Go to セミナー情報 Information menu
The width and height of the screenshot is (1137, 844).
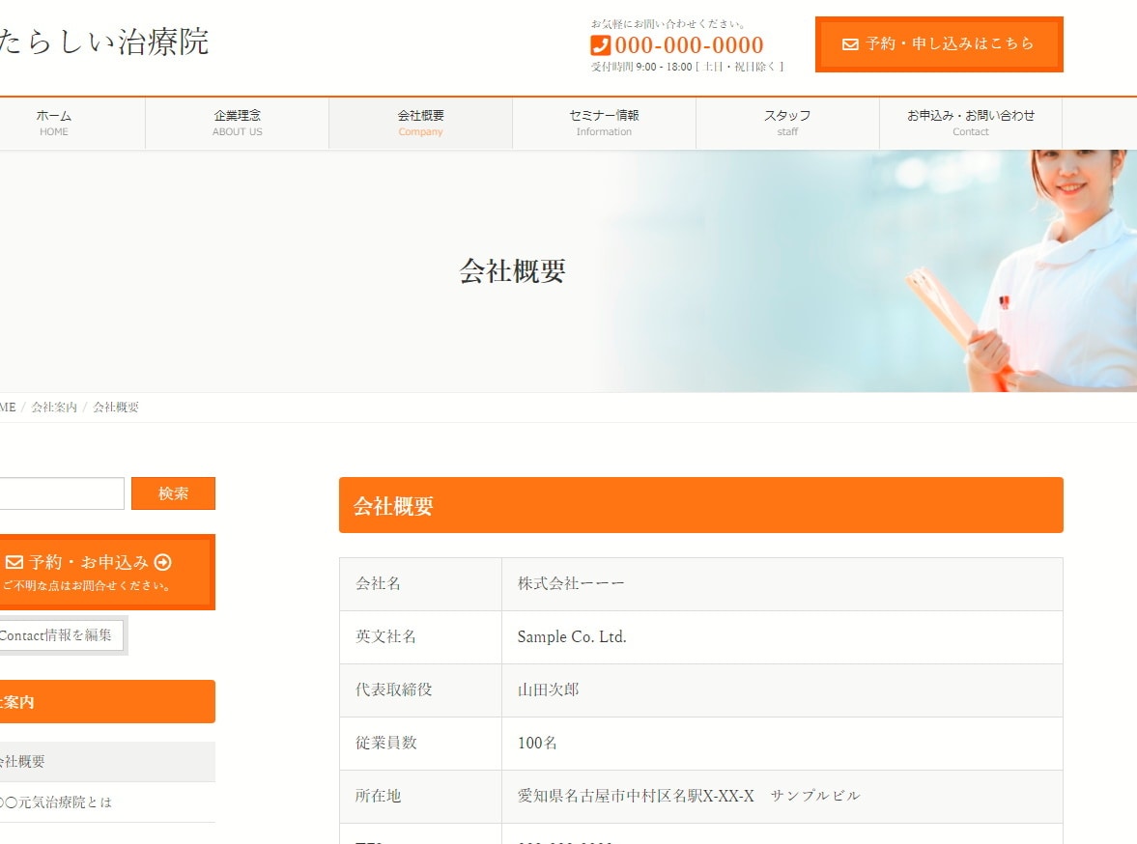tap(604, 124)
